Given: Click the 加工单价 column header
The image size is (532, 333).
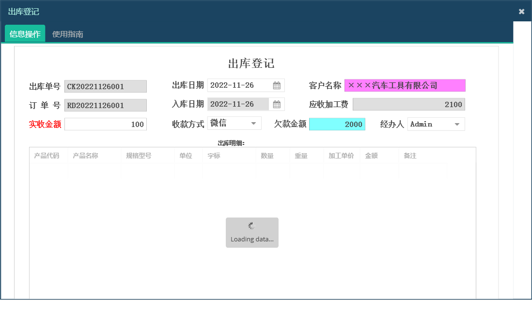Looking at the screenshot, I should pyautogui.click(x=341, y=156).
